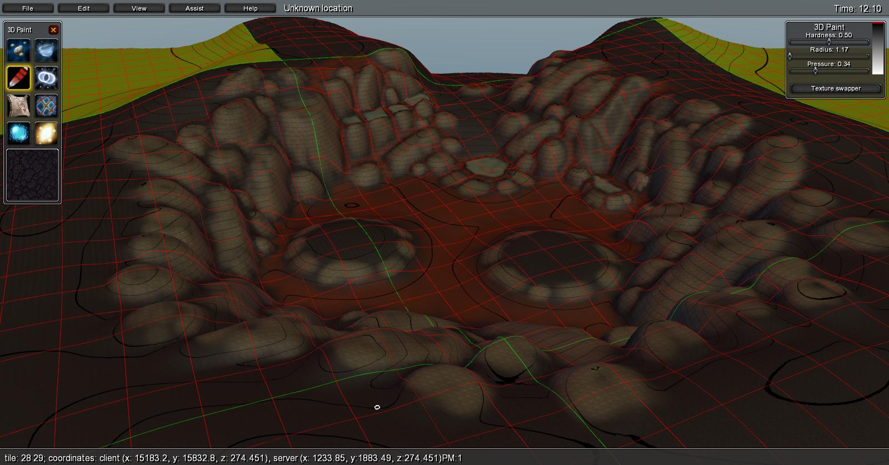The image size is (889, 465).
Task: Select the blue diamond tiles tool icon
Action: pos(47,105)
